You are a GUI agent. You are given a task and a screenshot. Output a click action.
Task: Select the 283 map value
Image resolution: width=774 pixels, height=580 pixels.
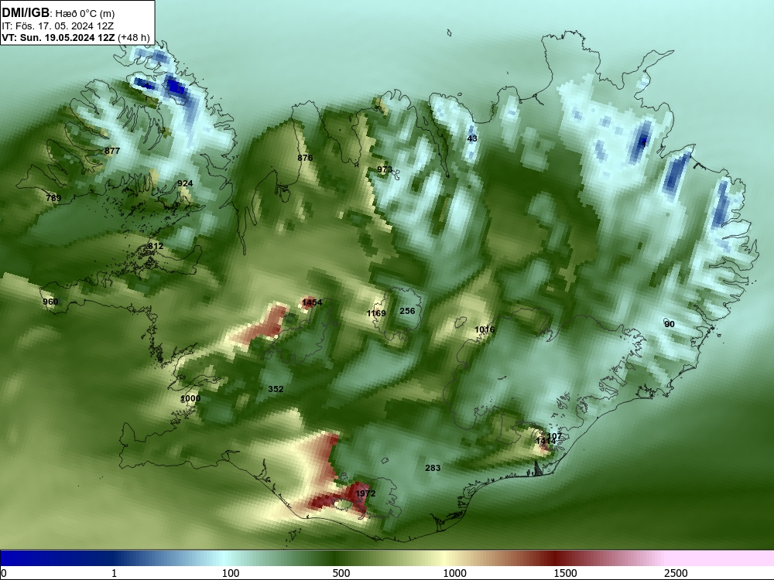(433, 468)
